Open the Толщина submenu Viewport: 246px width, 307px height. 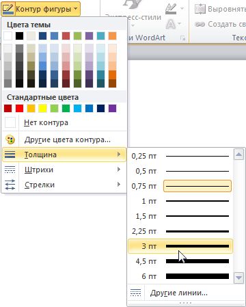click(64, 155)
